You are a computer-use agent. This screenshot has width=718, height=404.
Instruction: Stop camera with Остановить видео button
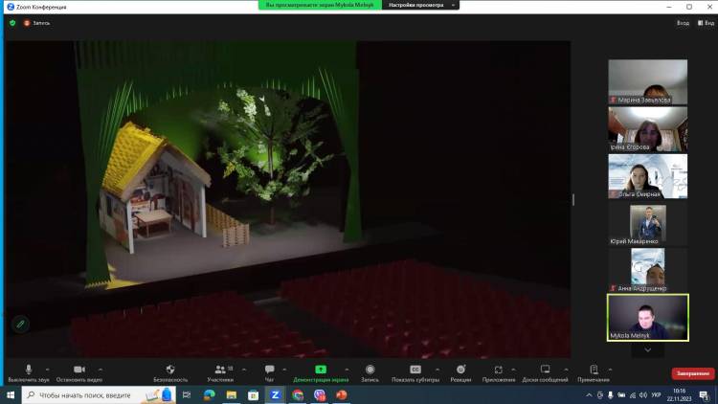coord(79,370)
